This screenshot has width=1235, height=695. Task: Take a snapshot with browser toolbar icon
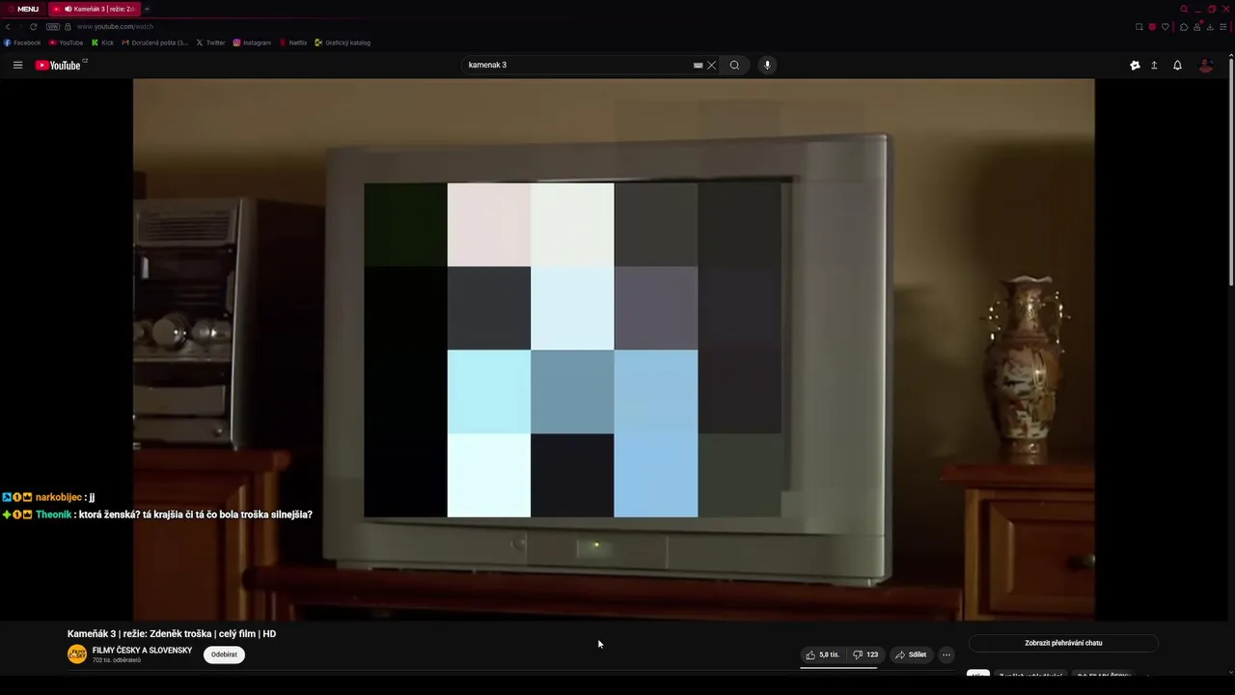1139,27
